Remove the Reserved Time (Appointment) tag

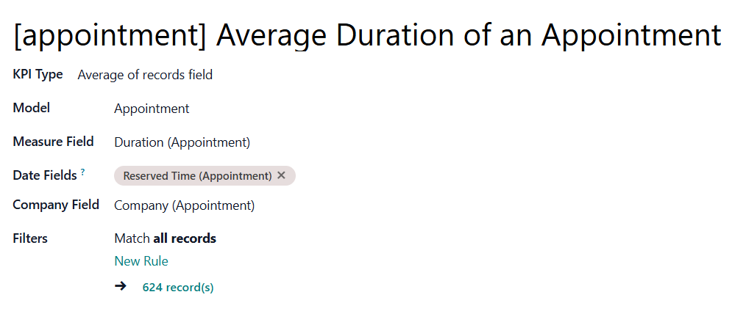(281, 176)
